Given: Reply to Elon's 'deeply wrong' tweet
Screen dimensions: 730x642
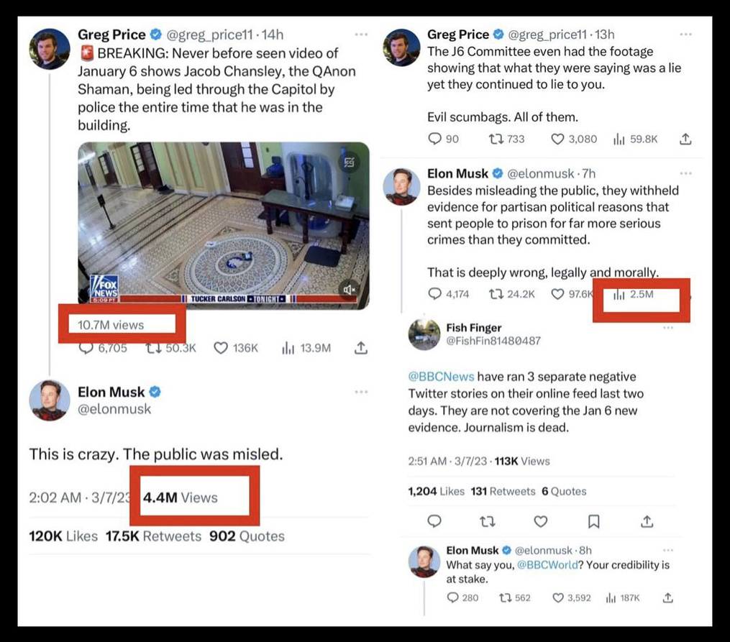Looking at the screenshot, I should pos(434,294).
